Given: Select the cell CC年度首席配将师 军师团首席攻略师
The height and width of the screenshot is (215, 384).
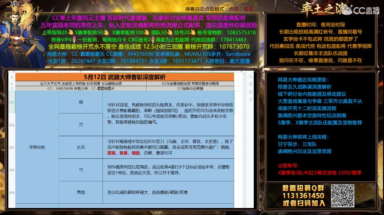Looking at the screenshot, I should 190,84.
